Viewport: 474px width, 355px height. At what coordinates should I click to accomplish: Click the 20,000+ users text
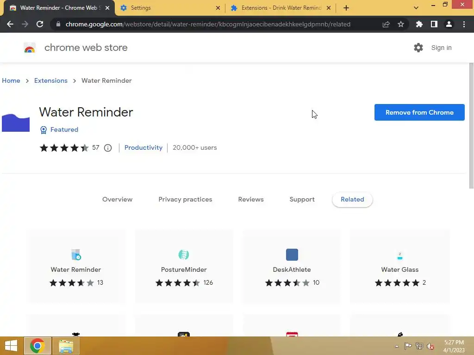click(x=195, y=147)
